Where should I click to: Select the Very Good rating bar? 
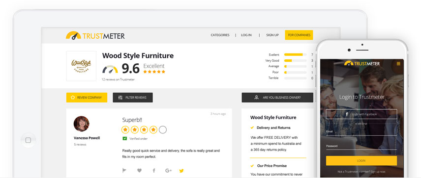(x=296, y=60)
